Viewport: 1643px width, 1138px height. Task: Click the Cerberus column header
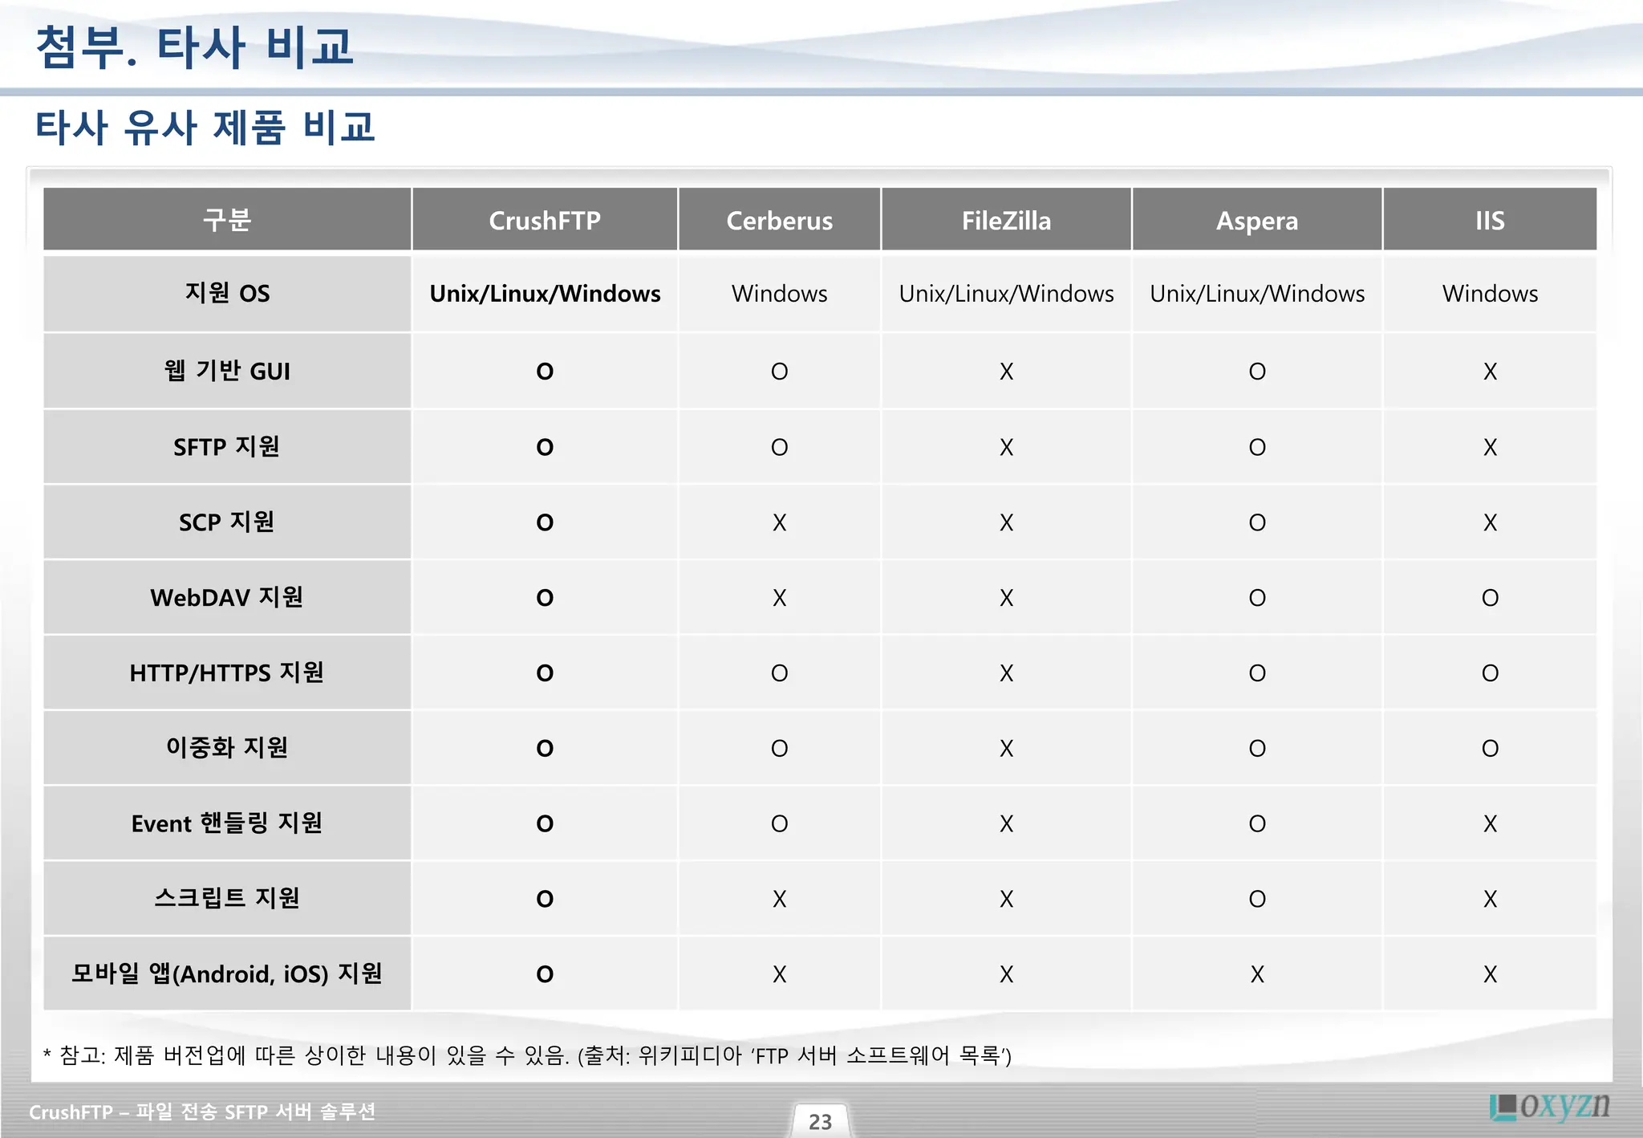coord(779,220)
